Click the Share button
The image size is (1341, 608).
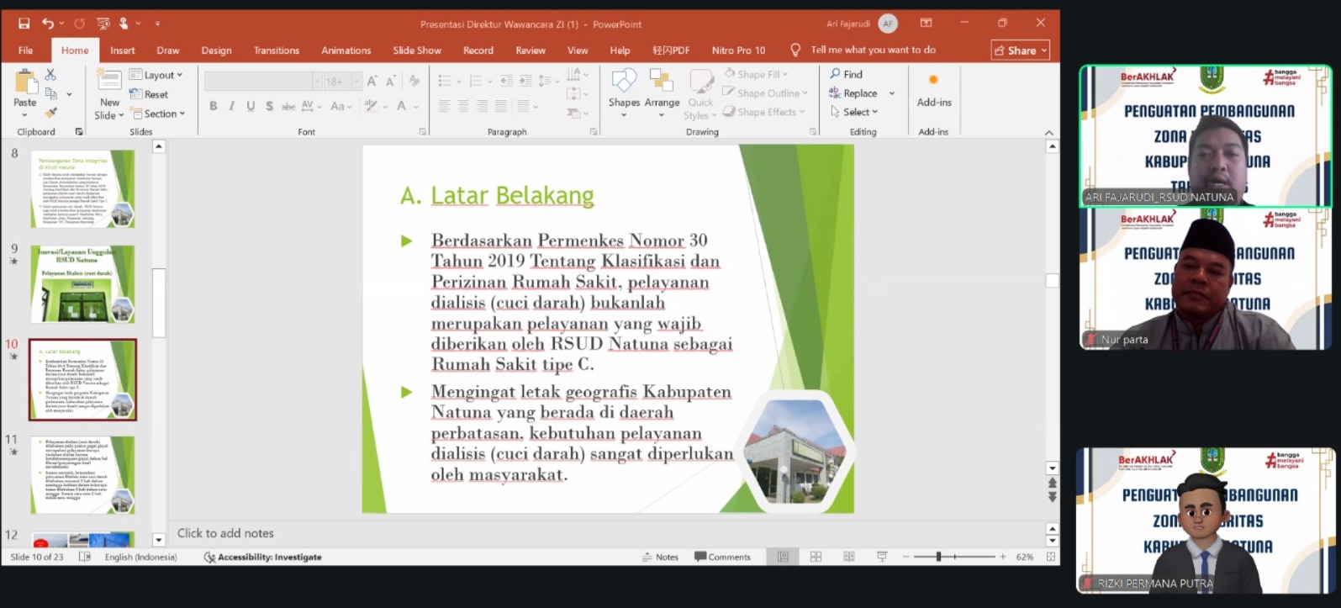tap(1021, 50)
